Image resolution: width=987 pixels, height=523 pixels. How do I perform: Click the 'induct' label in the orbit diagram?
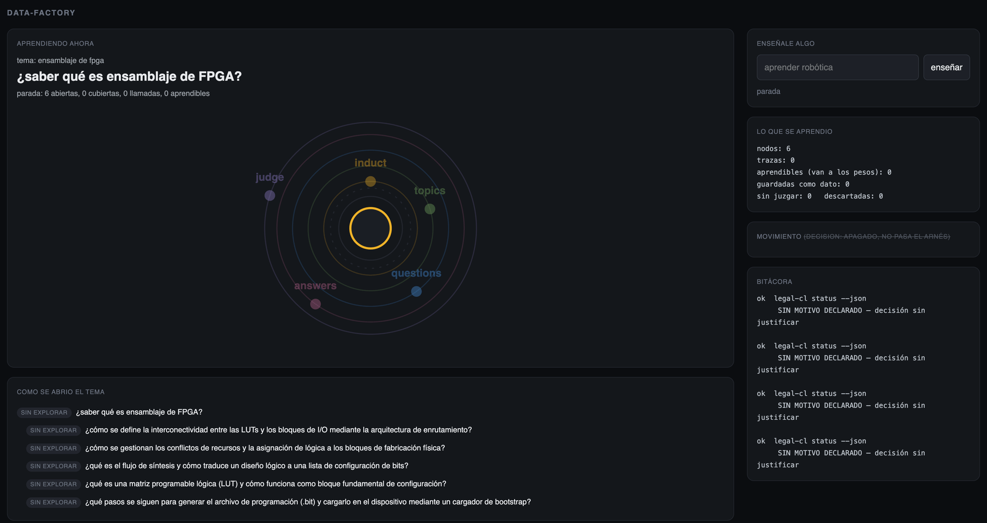click(371, 163)
